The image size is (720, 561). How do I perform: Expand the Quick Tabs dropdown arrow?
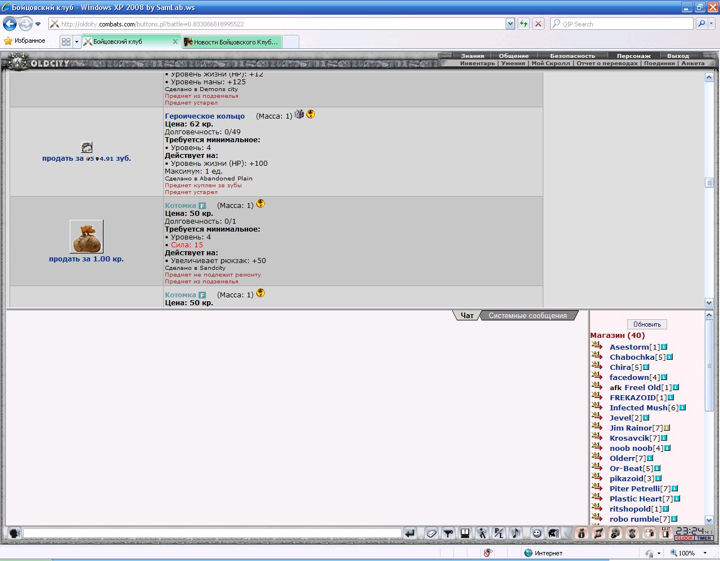pos(76,42)
